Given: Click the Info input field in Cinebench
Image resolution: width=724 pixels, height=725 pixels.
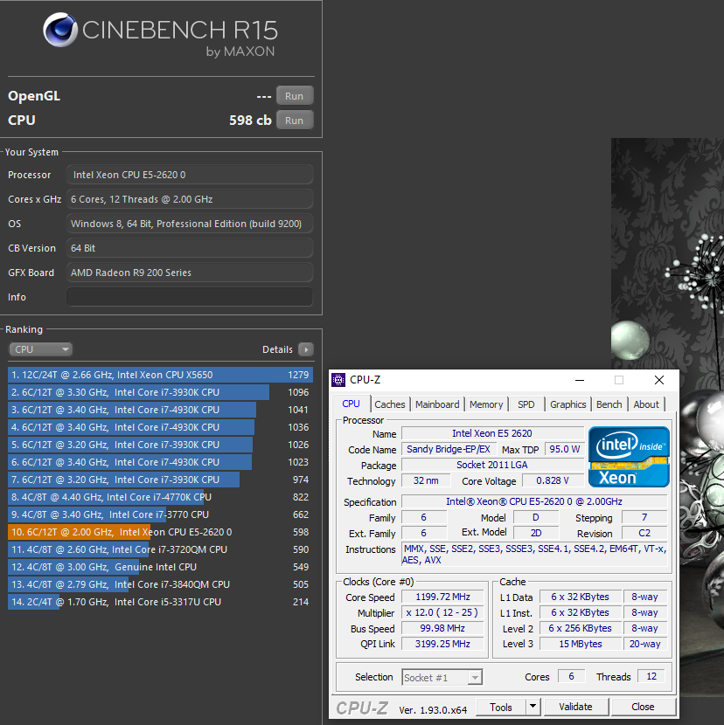Looking at the screenshot, I should 190,297.
